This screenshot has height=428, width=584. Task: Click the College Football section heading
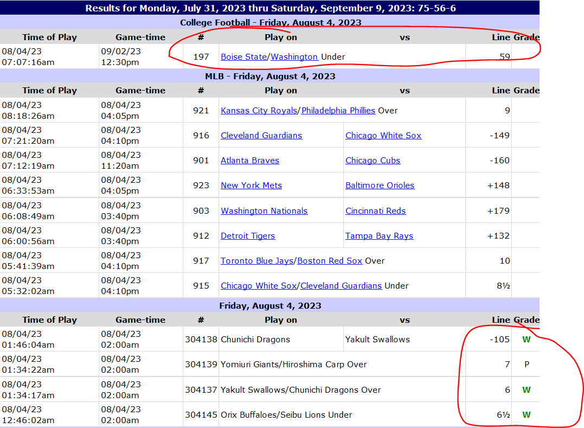(x=271, y=22)
